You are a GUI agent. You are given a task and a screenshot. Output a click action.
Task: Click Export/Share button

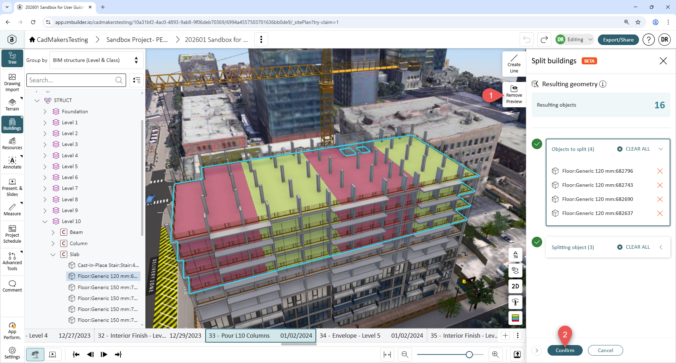pyautogui.click(x=618, y=40)
